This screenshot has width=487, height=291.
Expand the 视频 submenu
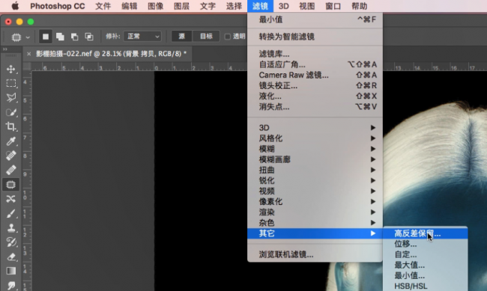pyautogui.click(x=315, y=191)
